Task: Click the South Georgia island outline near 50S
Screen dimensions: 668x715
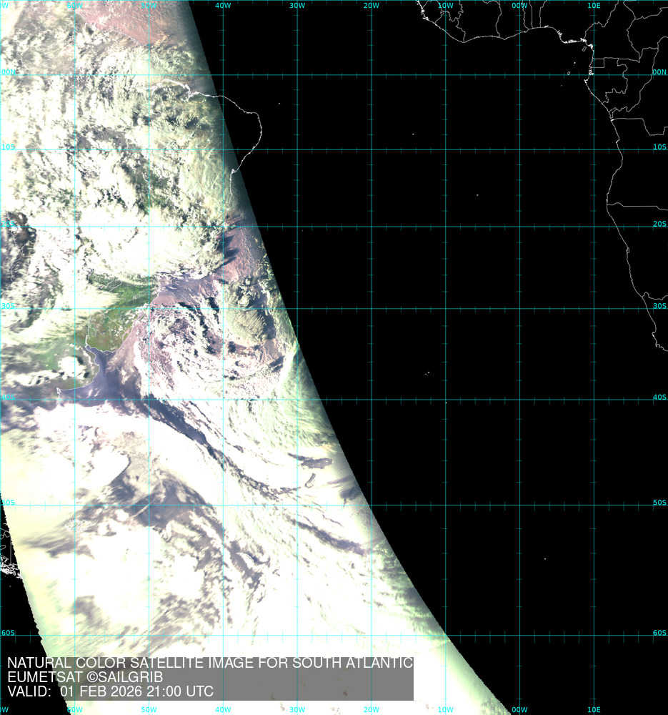Action: tap(311, 482)
